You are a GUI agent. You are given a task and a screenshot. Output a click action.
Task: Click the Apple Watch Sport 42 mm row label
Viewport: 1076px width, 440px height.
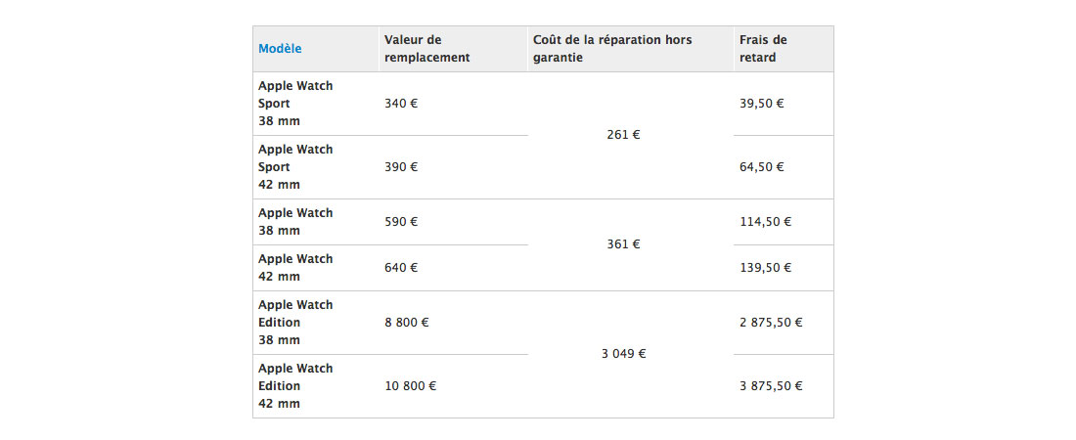pos(295,167)
